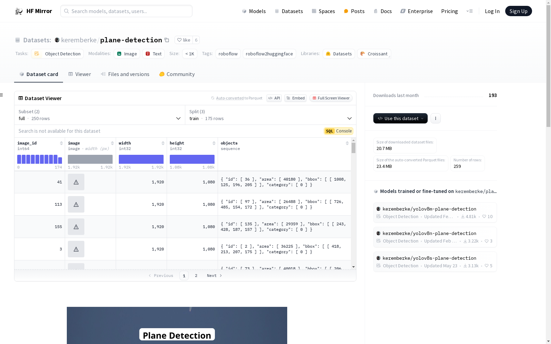The height and width of the screenshot is (344, 551).
Task: Sort the objects column arrows
Action: pyautogui.click(x=347, y=143)
